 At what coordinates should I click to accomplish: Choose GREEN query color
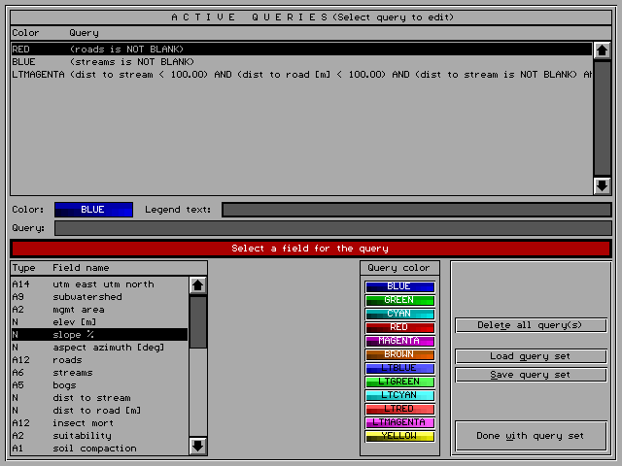point(399,300)
